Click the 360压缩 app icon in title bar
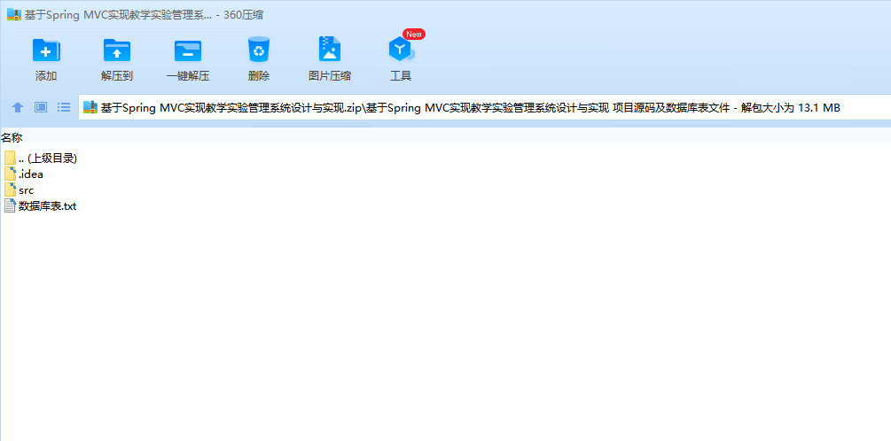The image size is (891, 441). pos(14,15)
